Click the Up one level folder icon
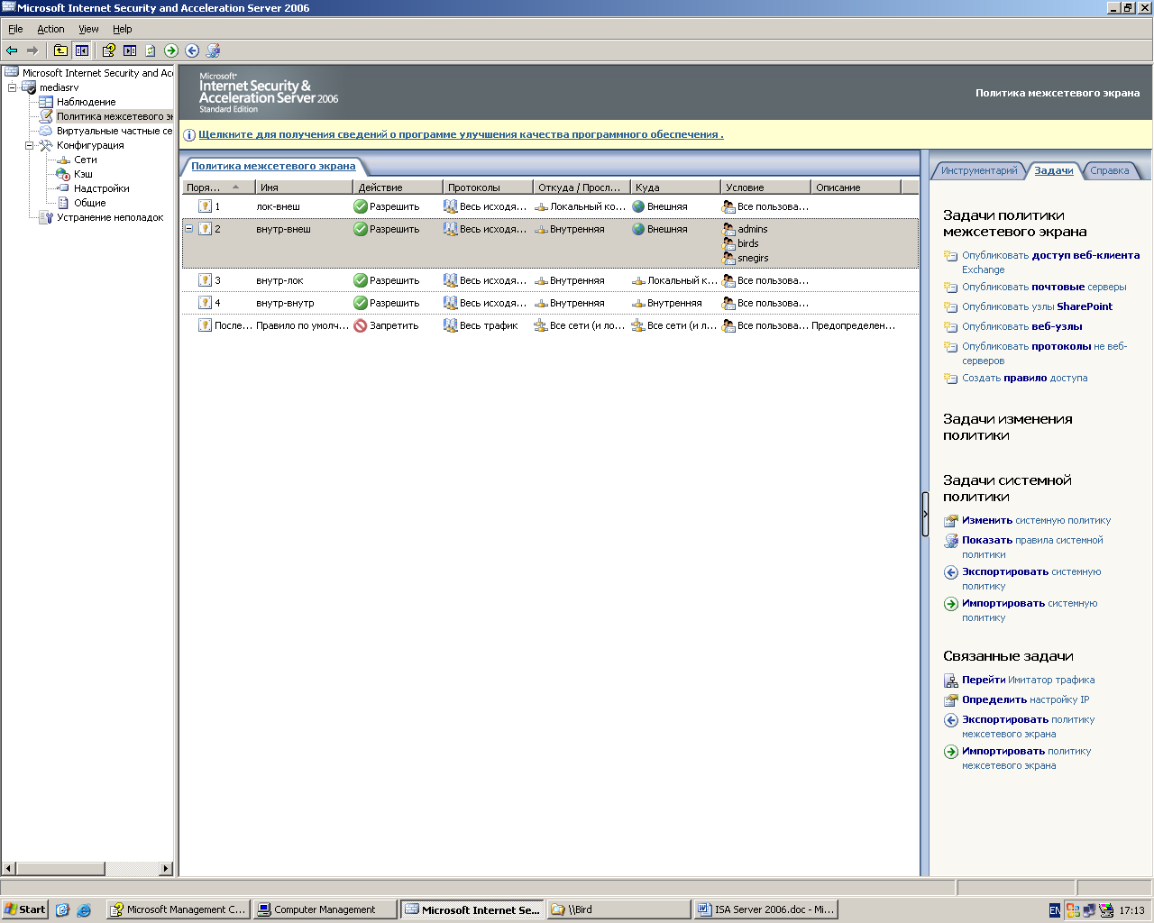The image size is (1154, 923). click(60, 50)
